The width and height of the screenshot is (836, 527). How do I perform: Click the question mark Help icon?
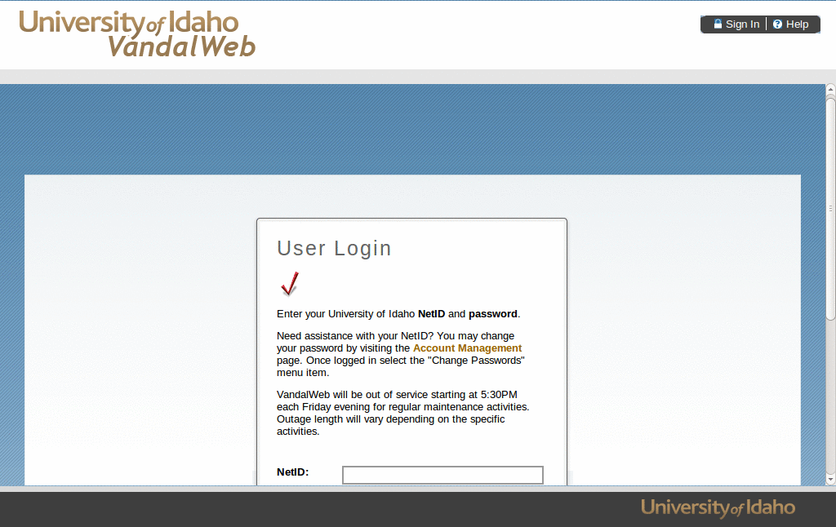[777, 24]
